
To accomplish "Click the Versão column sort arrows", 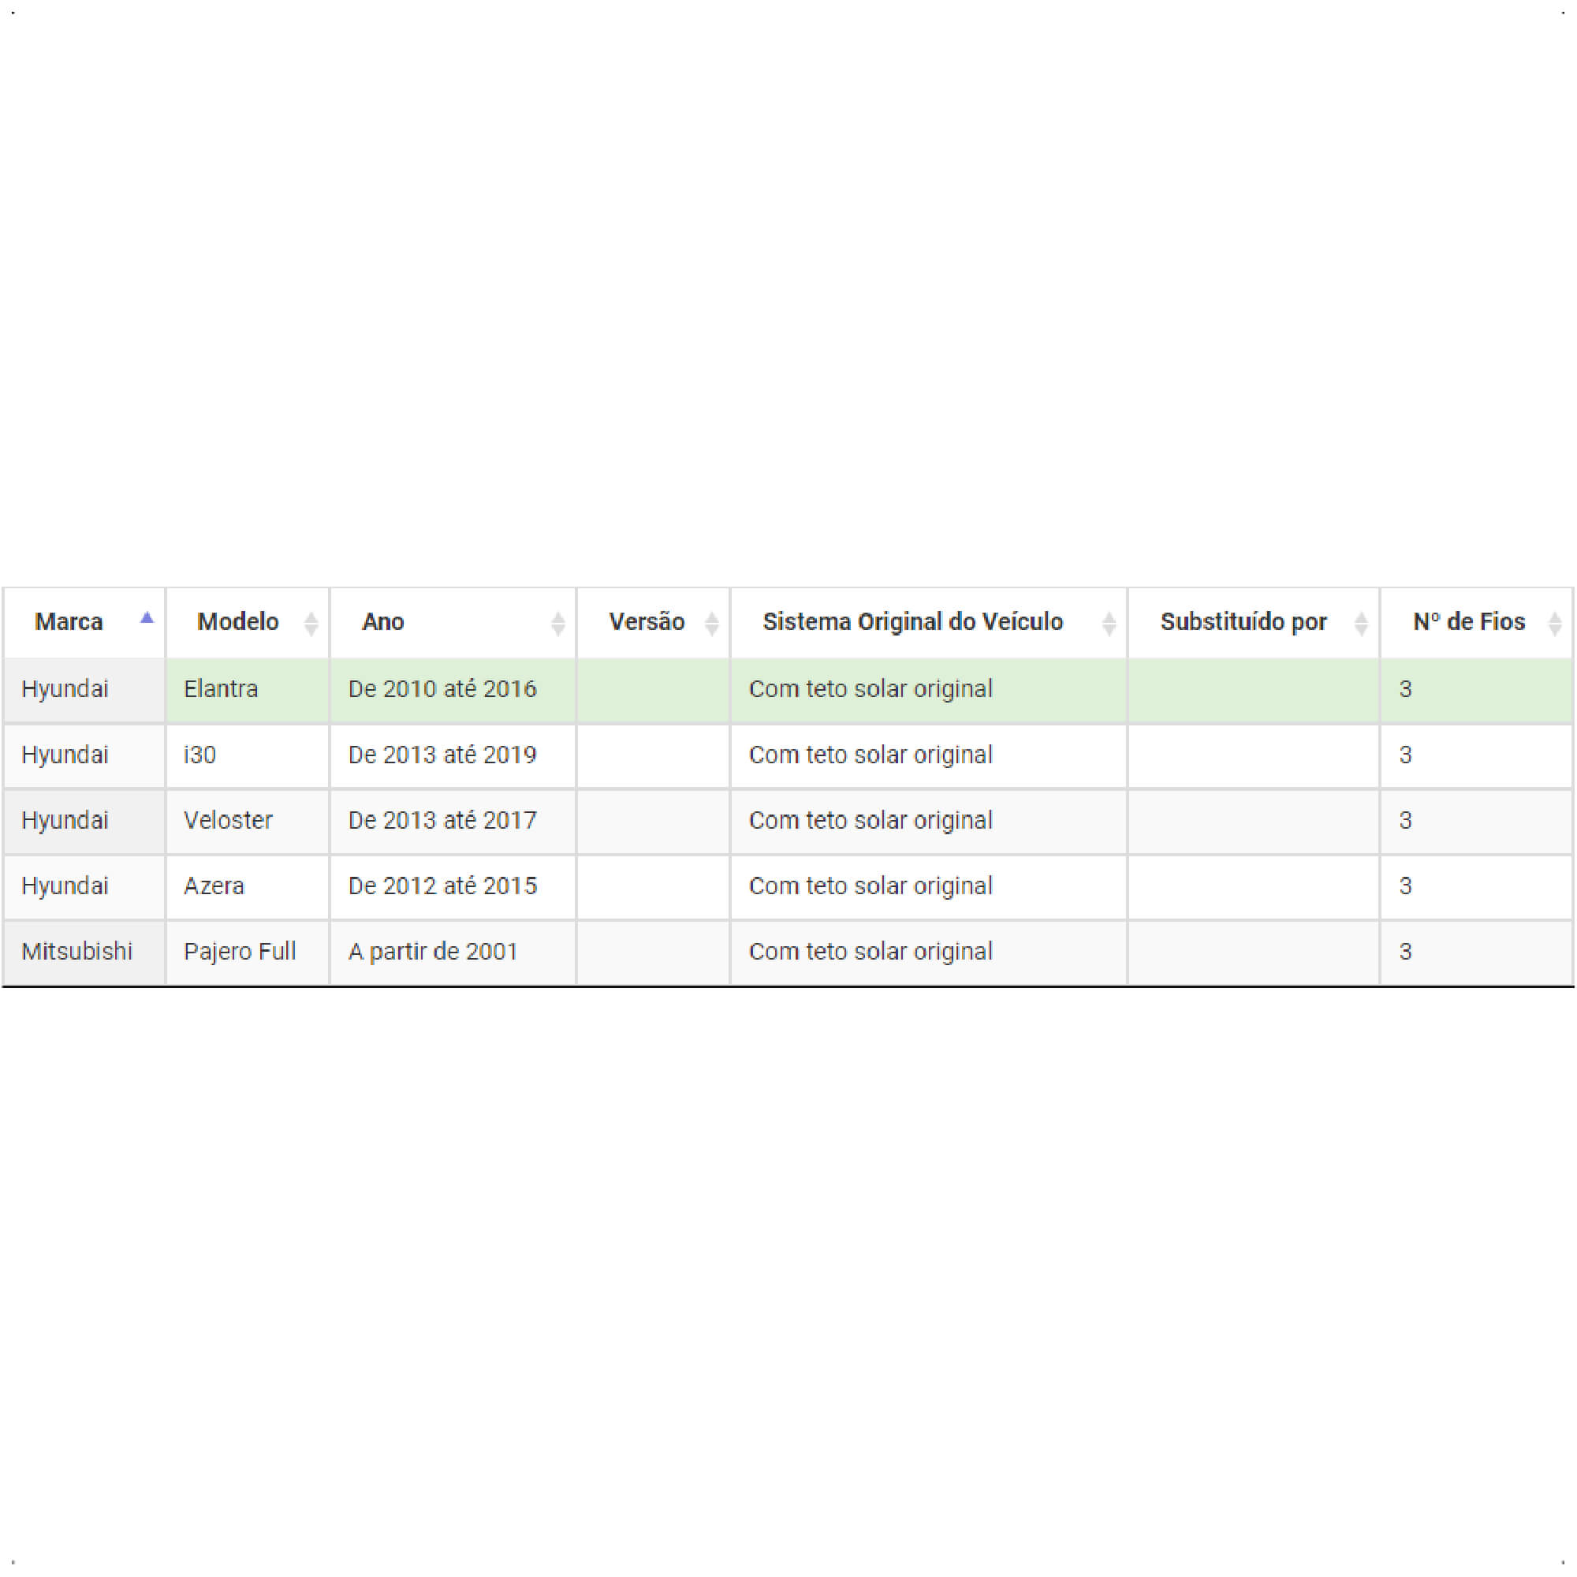I will click(x=712, y=624).
